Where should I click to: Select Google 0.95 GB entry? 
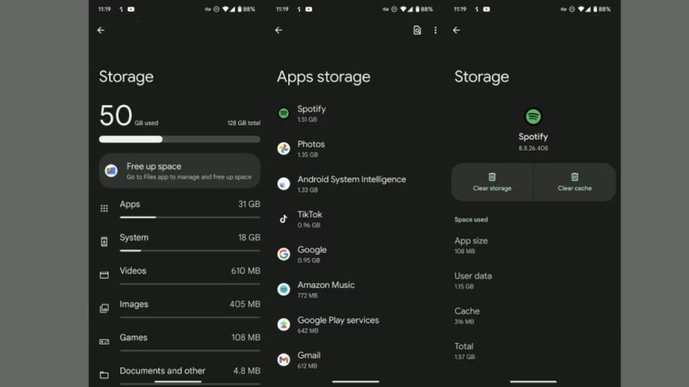pos(355,254)
